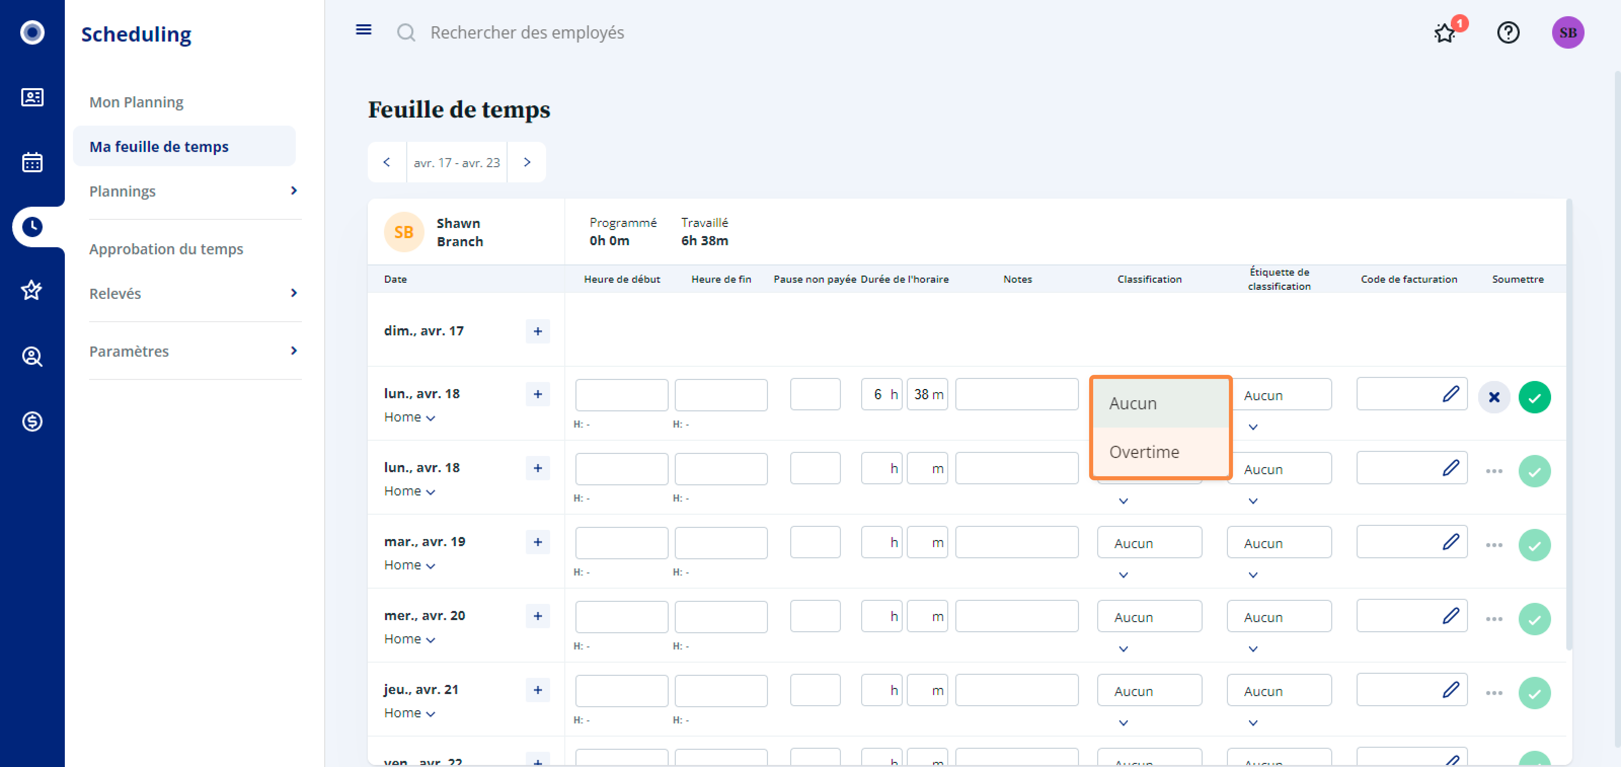
Task: Edit billing code pencil in first lun. 18 row
Action: tap(1450, 395)
